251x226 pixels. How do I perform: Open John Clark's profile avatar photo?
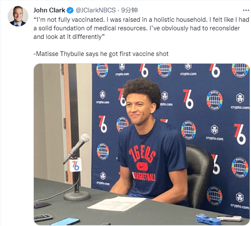(x=18, y=16)
